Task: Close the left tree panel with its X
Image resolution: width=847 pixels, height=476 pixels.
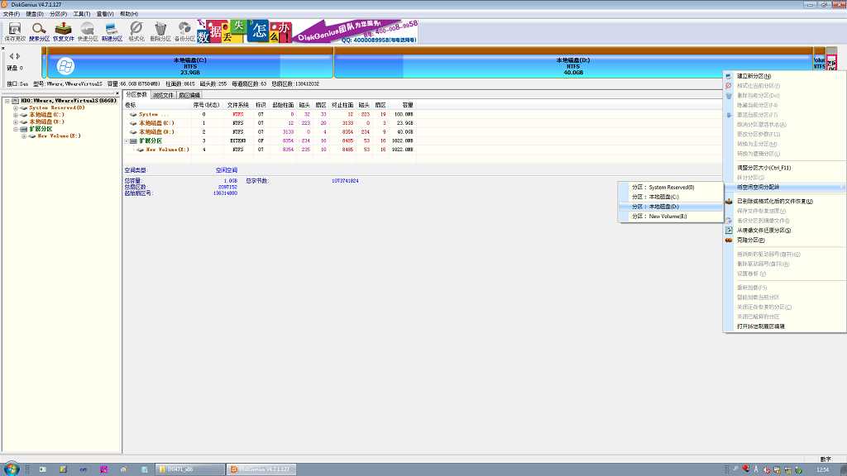Action: 117,93
